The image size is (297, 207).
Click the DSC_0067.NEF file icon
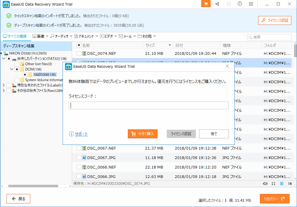pos(84,148)
